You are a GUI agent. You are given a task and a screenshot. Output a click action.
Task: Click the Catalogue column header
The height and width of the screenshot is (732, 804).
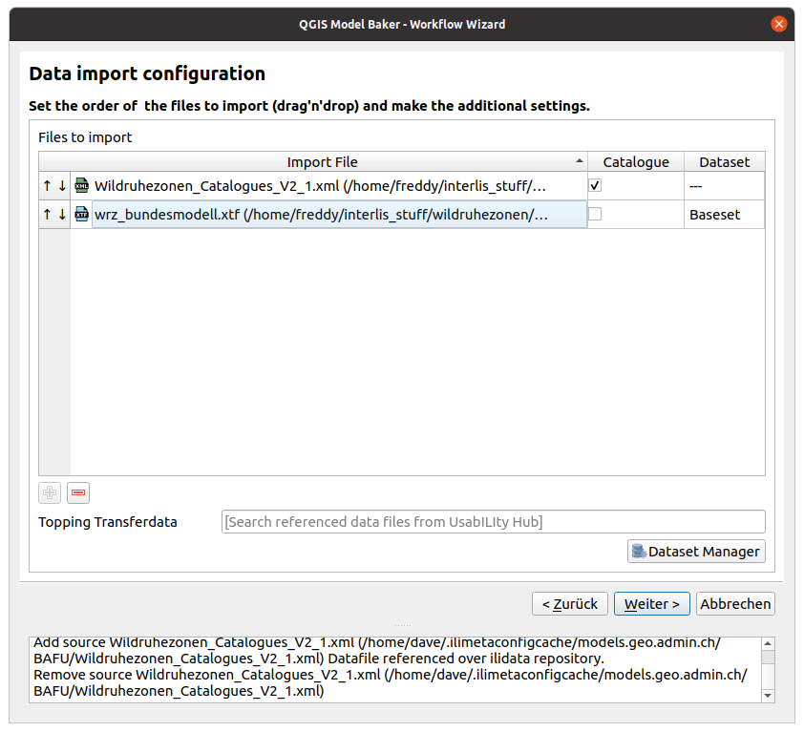click(636, 162)
